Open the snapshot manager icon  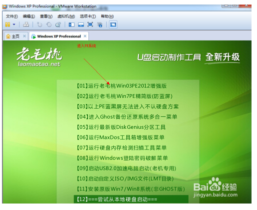[x=58, y=24]
